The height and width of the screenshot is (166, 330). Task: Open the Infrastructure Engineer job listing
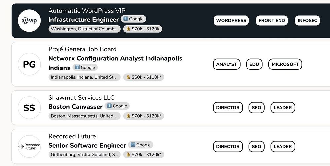[x=83, y=20]
